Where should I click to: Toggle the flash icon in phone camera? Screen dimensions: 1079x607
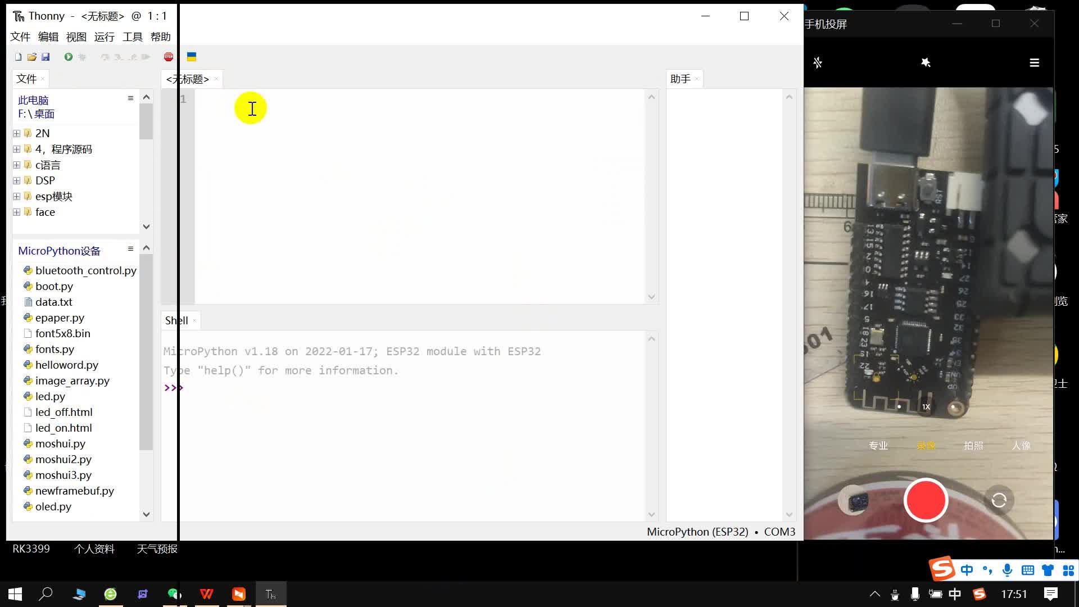tap(818, 63)
